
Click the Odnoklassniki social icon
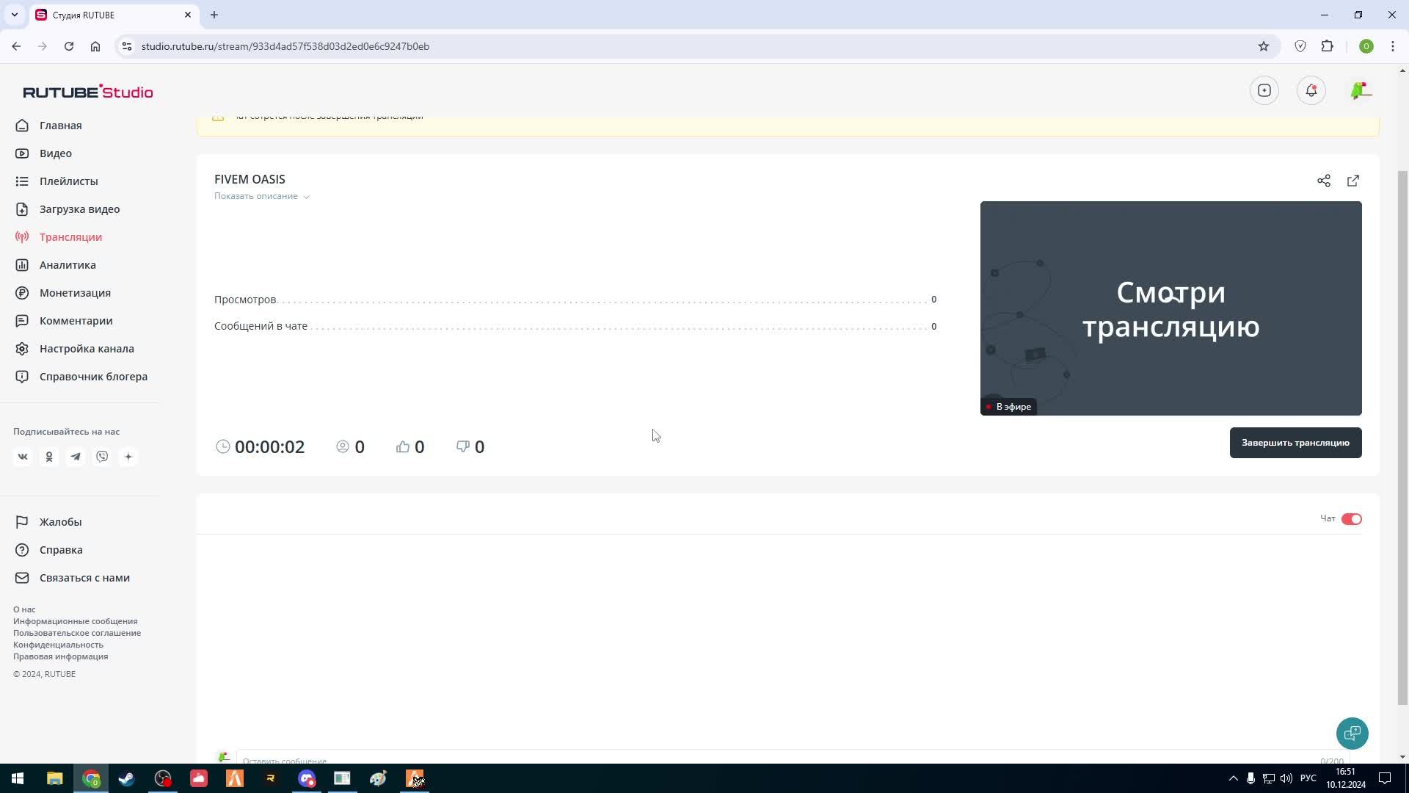coord(49,457)
